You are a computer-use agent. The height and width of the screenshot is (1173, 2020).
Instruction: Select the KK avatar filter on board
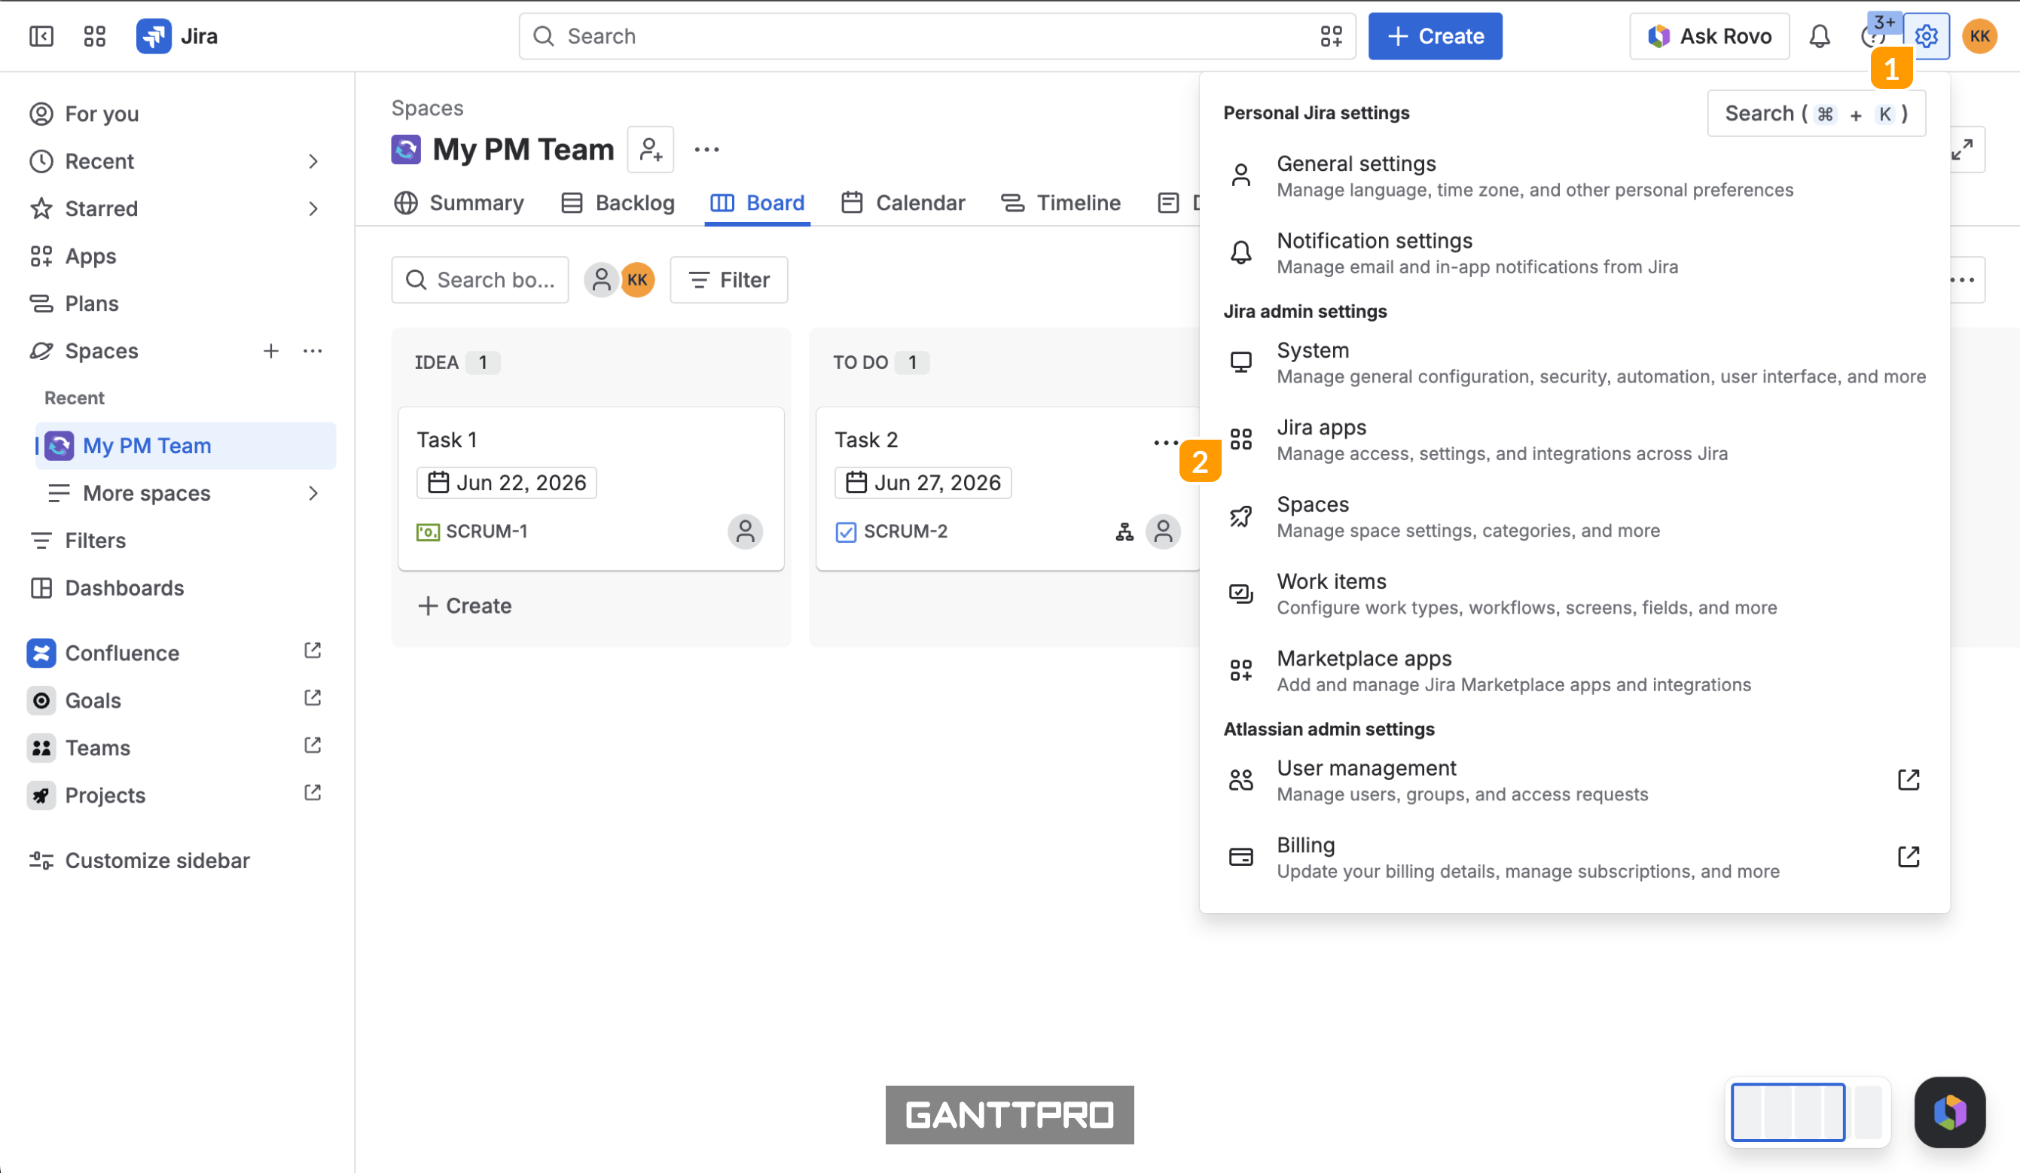pyautogui.click(x=637, y=279)
